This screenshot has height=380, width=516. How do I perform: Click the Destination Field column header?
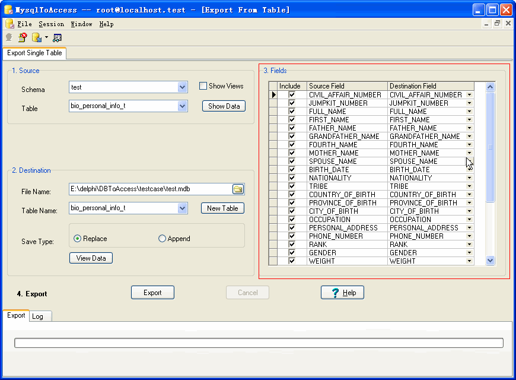coord(431,86)
